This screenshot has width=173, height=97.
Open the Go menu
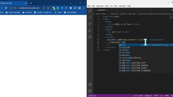pos(112,6)
